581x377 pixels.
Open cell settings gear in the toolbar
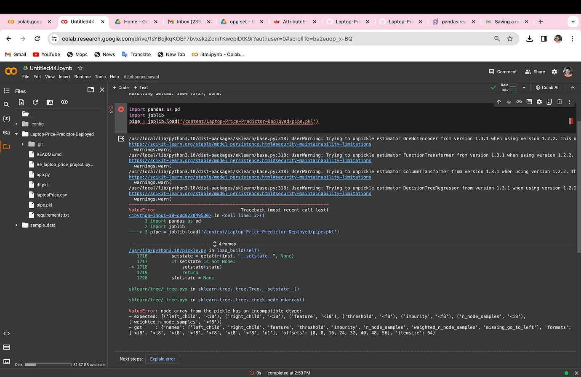pyautogui.click(x=539, y=101)
